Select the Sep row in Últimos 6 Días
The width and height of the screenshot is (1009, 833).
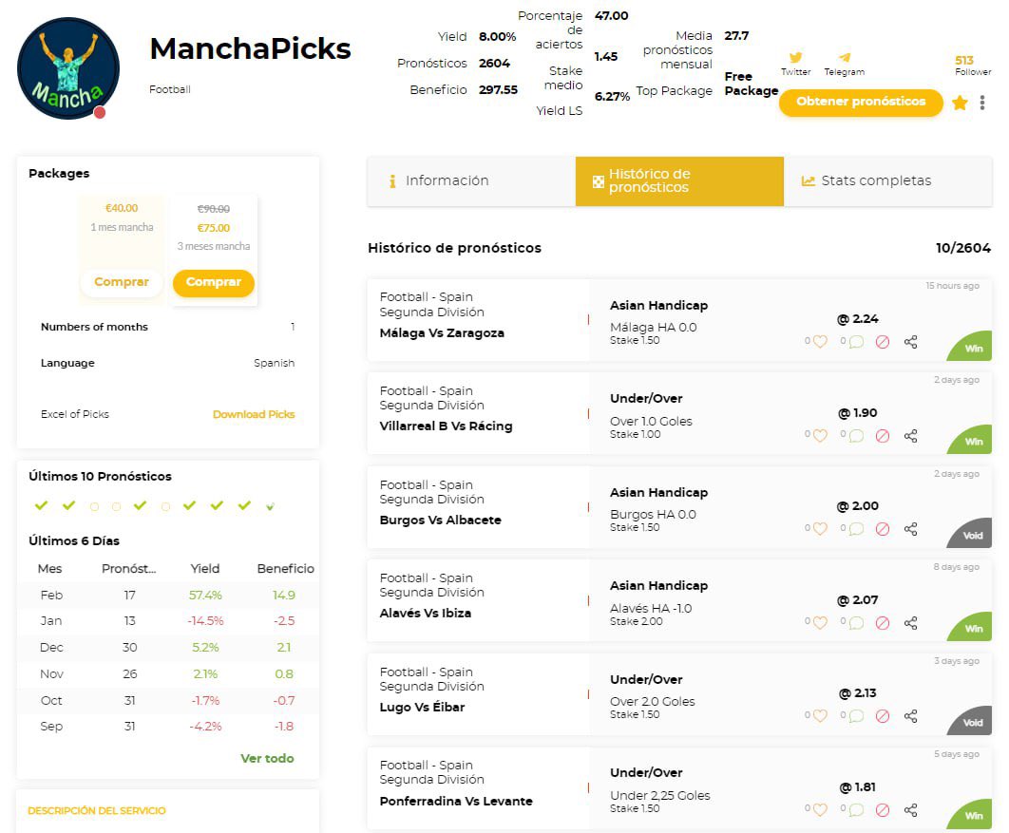pyautogui.click(x=168, y=727)
